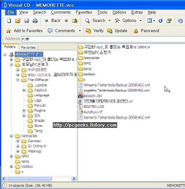This screenshot has width=185, height=189.
Task: Click the Visual CD title bar icon
Action: pos(4,5)
